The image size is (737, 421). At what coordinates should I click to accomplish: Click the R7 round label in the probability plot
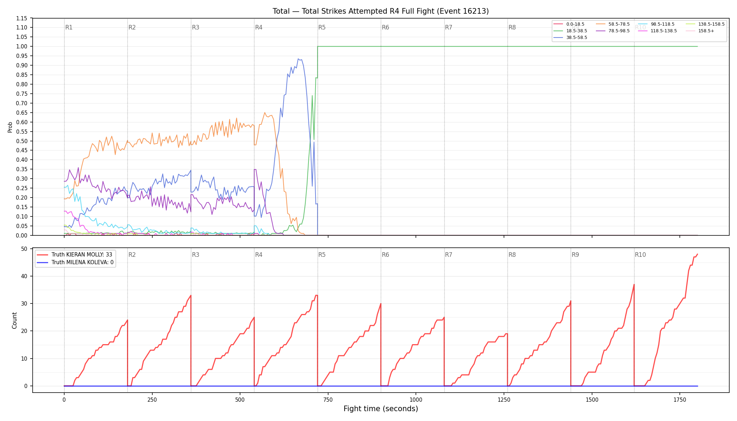pos(449,27)
